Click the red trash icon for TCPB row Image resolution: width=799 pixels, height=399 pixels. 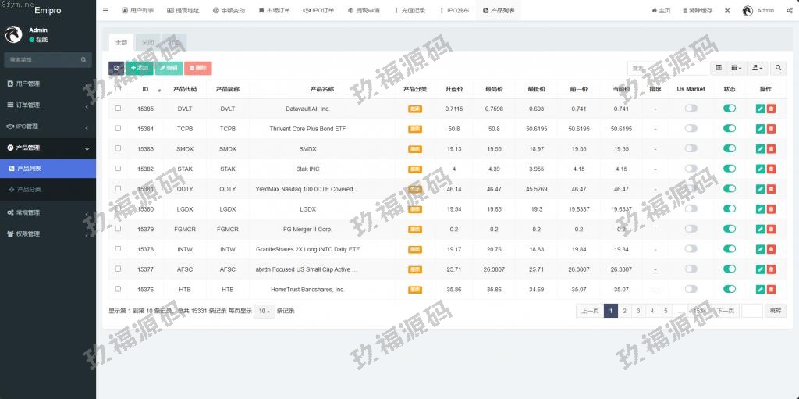click(771, 129)
